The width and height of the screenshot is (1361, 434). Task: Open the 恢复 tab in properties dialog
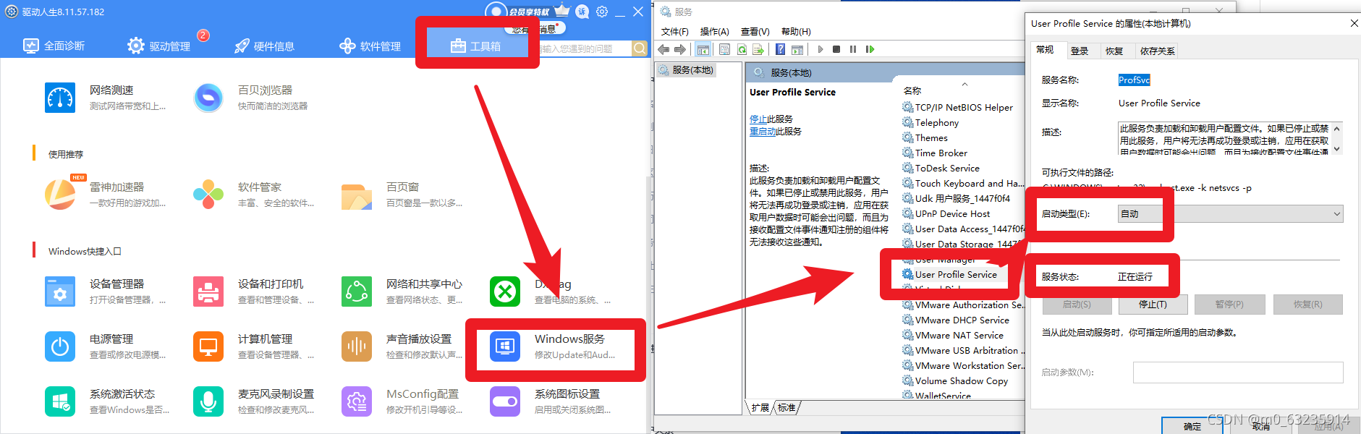pos(1114,51)
